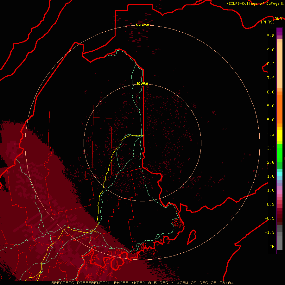Pick the peach color bar segment
This screenshot has height=285, width=285.
(280, 64)
